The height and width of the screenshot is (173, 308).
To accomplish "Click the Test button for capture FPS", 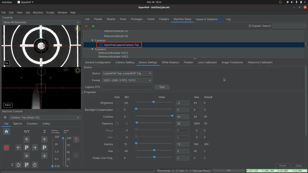I will click(162, 87).
